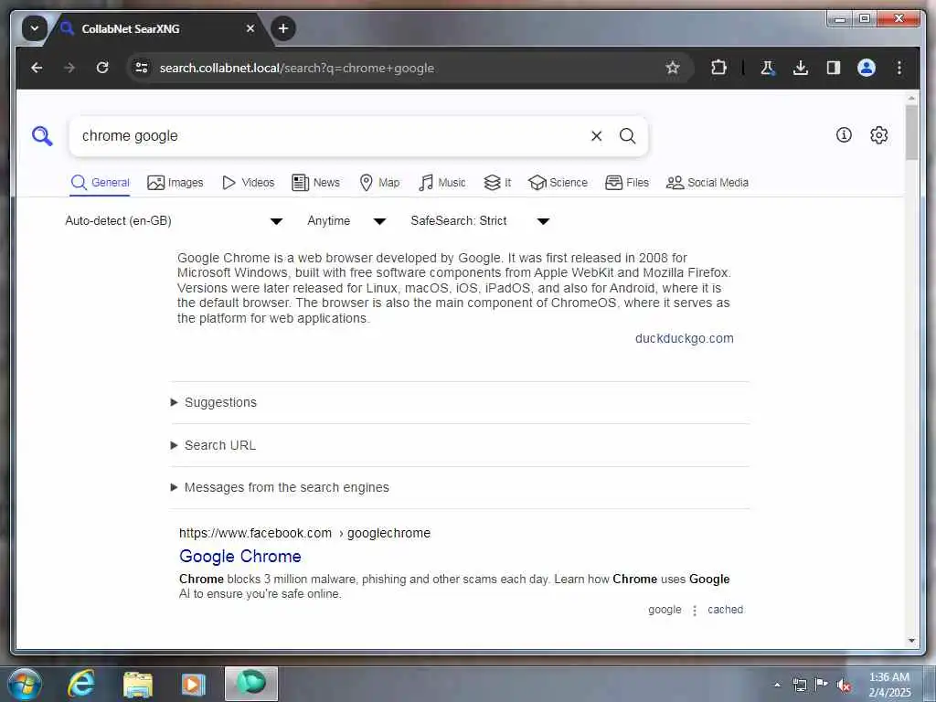Open the Auto-detect (en-GB) language dropdown
The width and height of the screenshot is (936, 702).
coord(173,221)
